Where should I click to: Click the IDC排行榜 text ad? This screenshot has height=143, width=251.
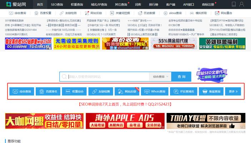click(174, 25)
